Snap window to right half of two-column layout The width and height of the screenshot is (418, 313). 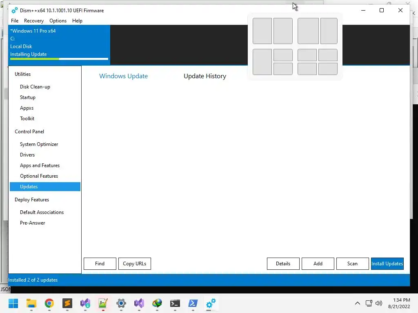point(283,31)
